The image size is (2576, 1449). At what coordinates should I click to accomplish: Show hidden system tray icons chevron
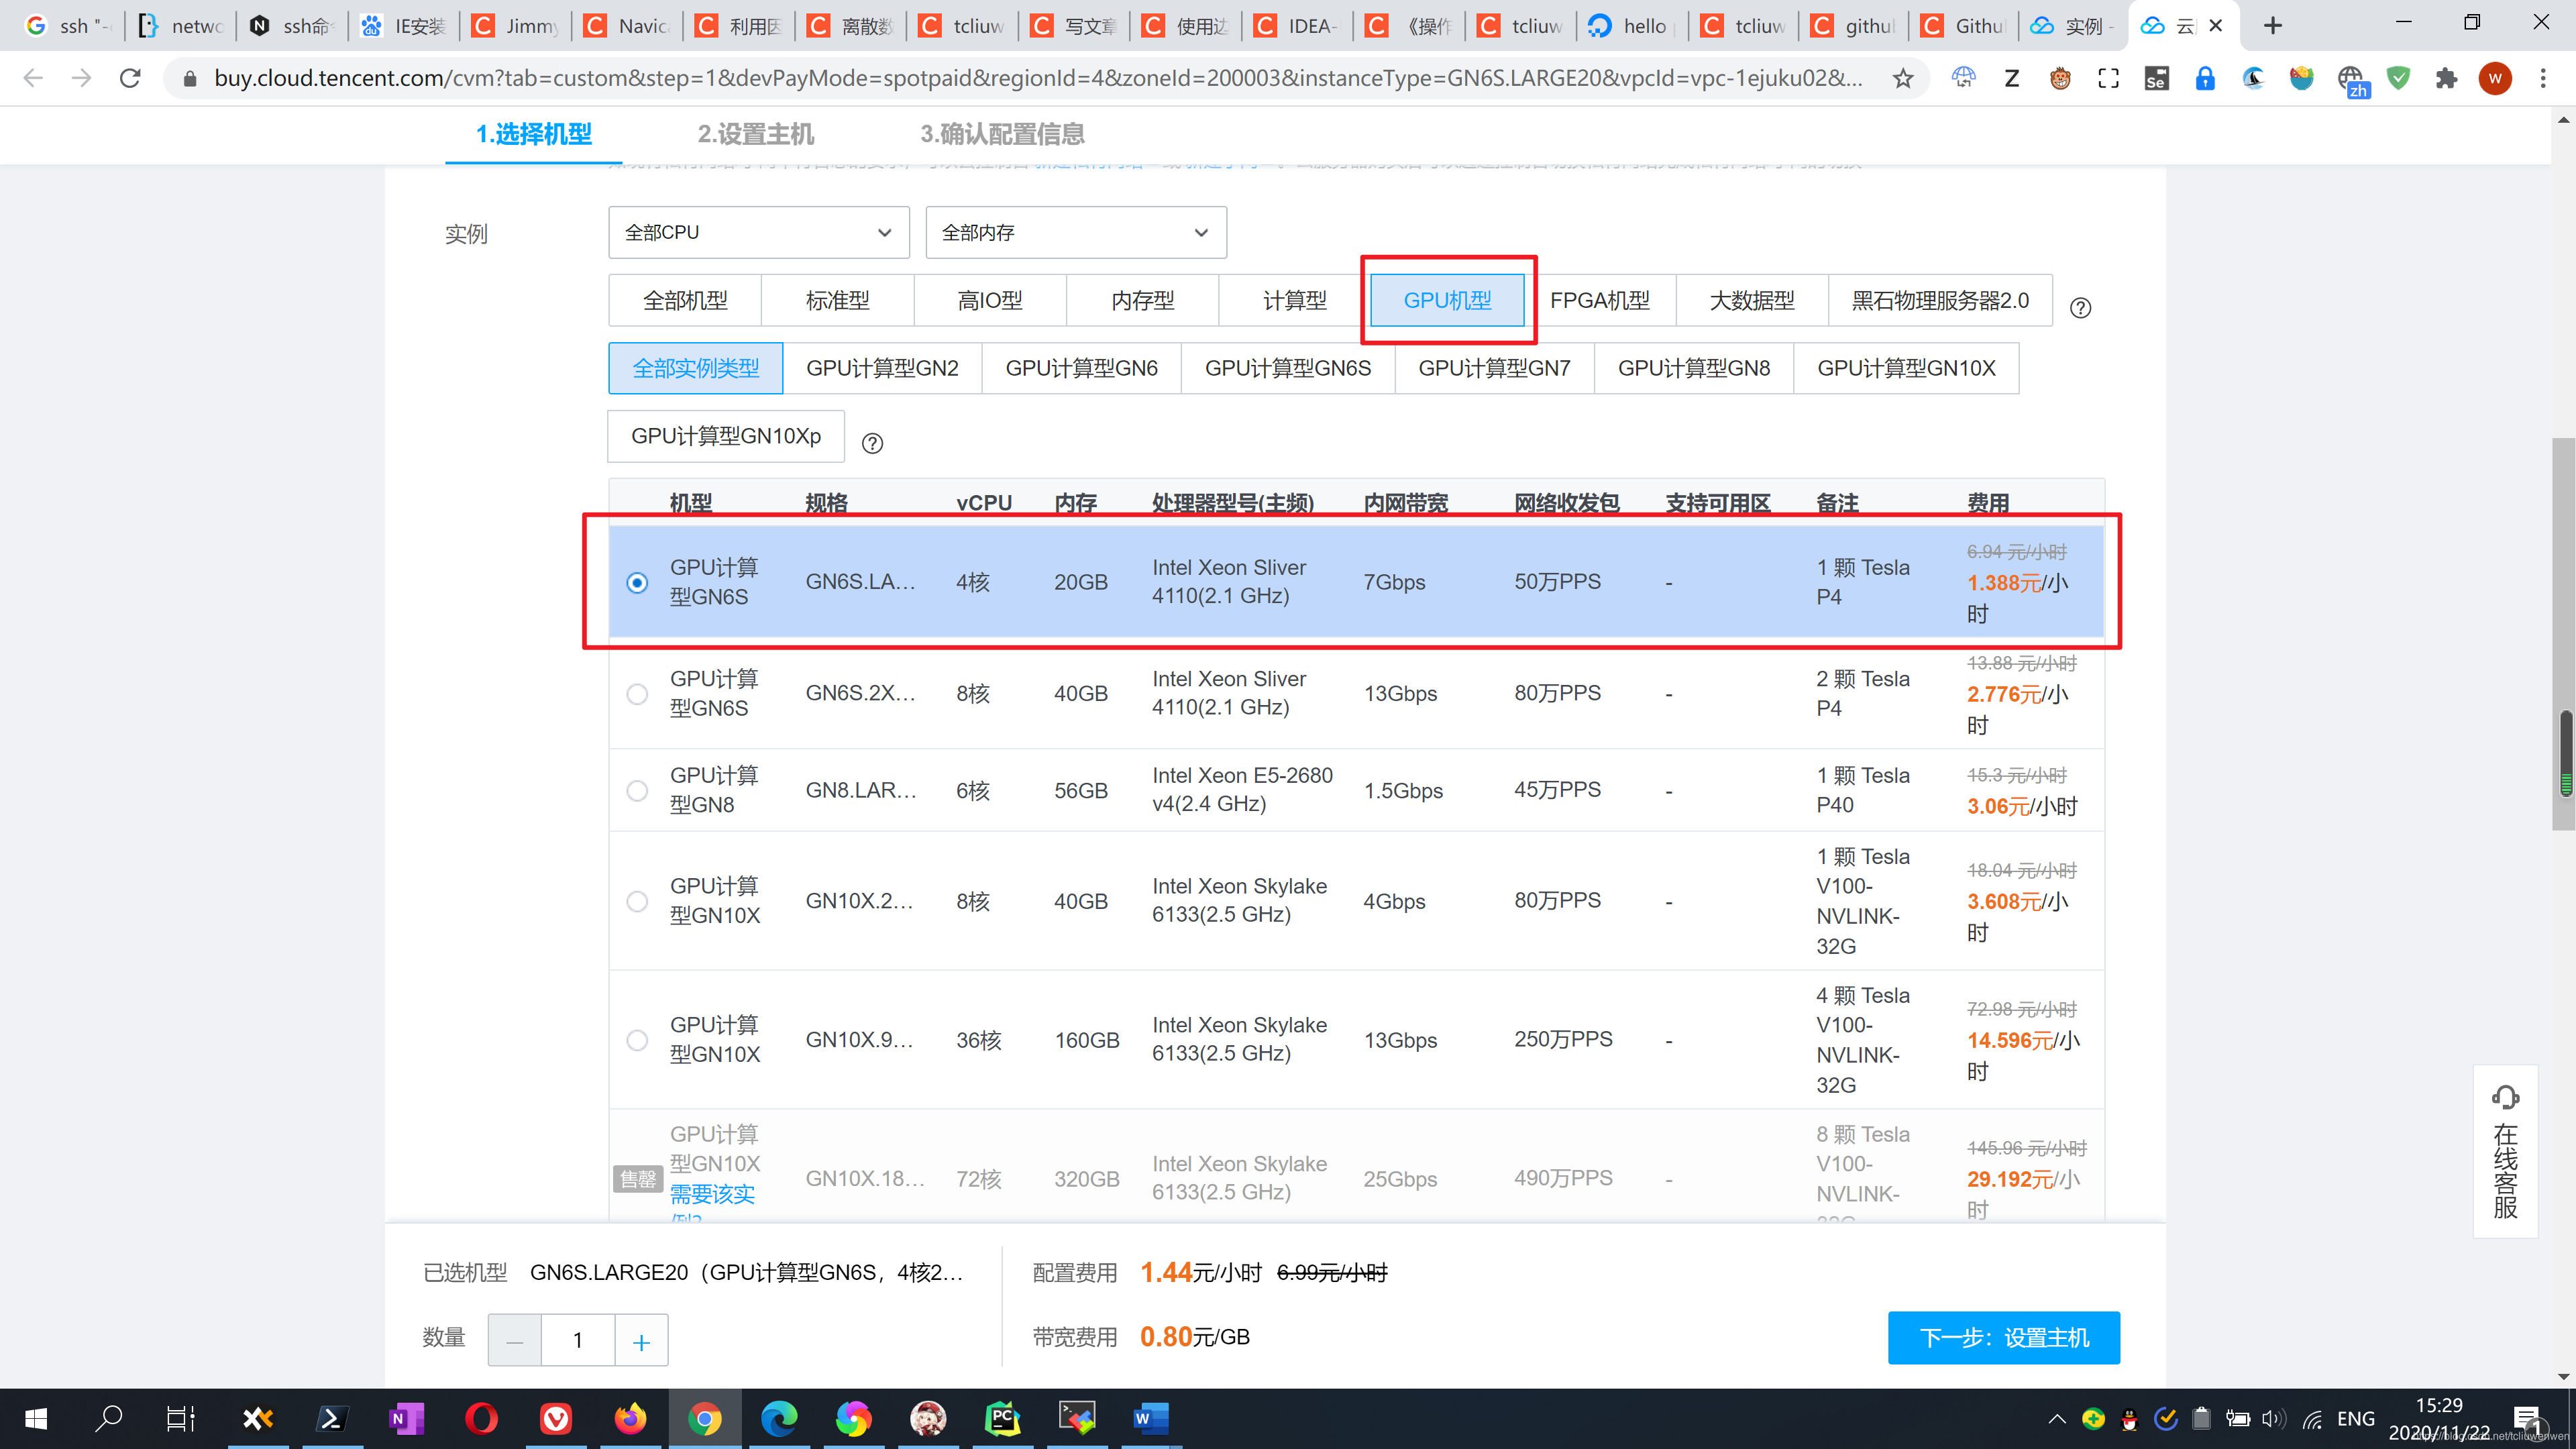[x=2057, y=1419]
